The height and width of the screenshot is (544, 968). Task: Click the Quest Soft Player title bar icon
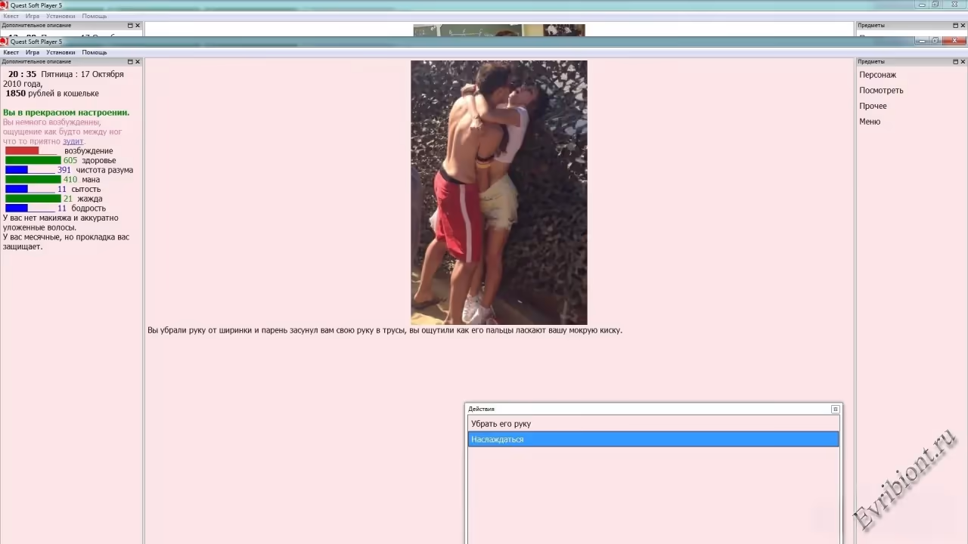[5, 42]
